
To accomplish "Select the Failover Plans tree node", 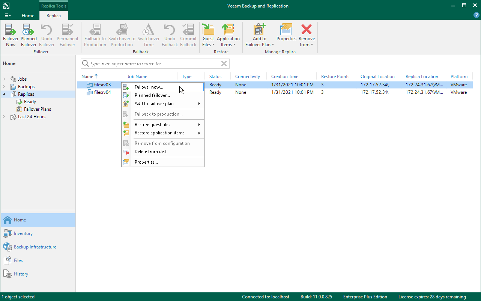I will [38, 109].
